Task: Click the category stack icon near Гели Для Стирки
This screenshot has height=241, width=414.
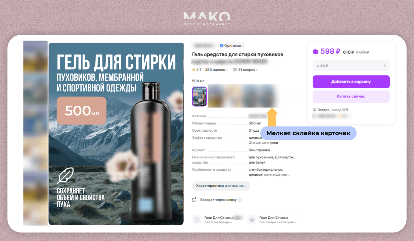Action: 251,220
